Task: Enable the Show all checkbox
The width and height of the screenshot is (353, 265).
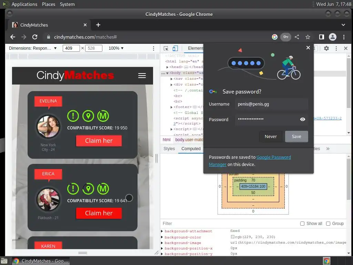Action: click(302, 224)
